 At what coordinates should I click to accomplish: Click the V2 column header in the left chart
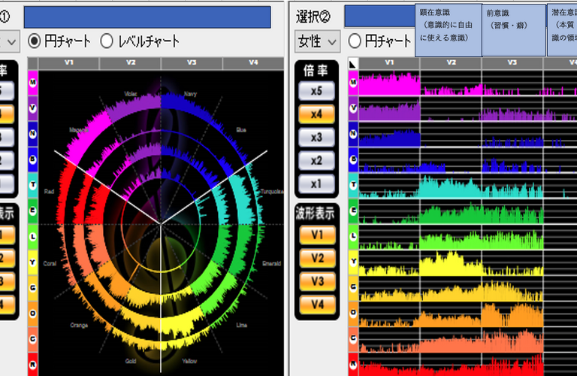pyautogui.click(x=130, y=63)
